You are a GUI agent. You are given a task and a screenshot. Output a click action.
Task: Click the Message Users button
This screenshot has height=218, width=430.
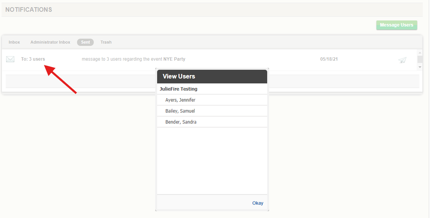click(x=397, y=25)
